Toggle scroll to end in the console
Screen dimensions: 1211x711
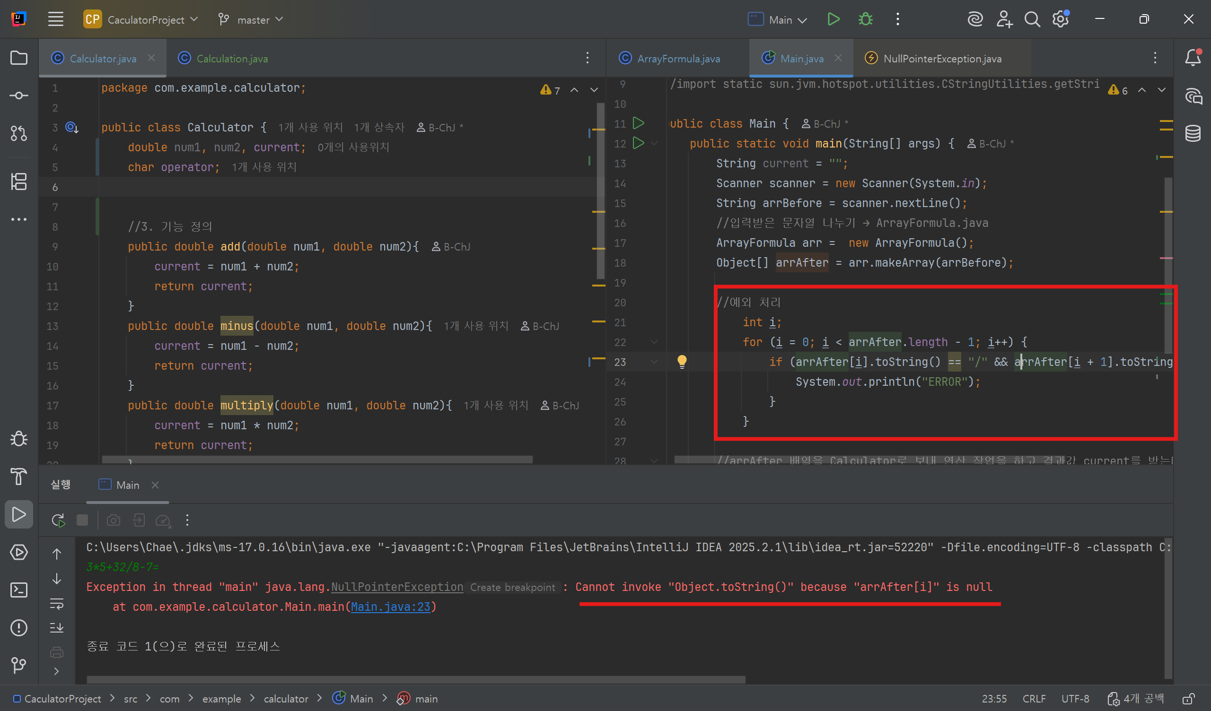[x=57, y=627]
